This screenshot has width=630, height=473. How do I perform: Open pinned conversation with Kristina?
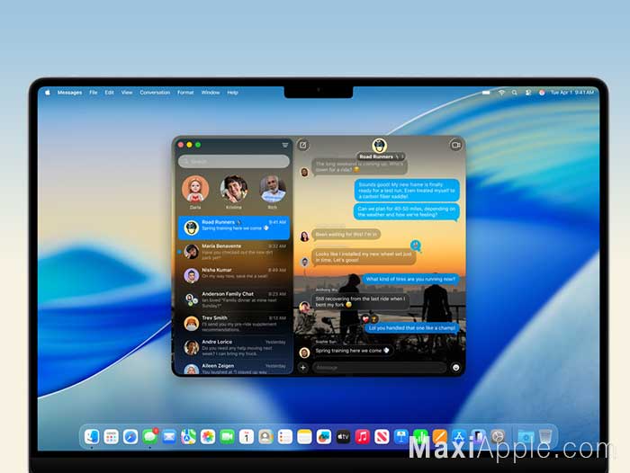click(x=234, y=192)
